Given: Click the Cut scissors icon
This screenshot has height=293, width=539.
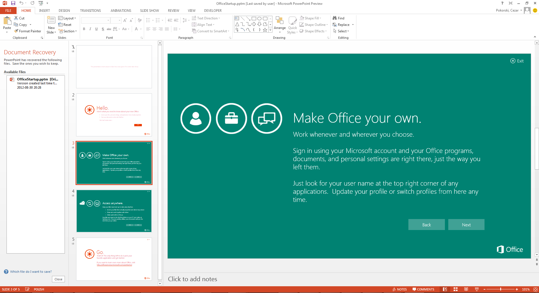Looking at the screenshot, I should click(16, 18).
